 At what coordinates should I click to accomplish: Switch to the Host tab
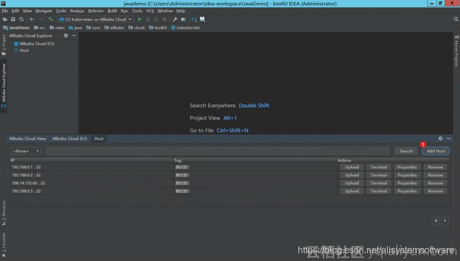pyautogui.click(x=99, y=139)
